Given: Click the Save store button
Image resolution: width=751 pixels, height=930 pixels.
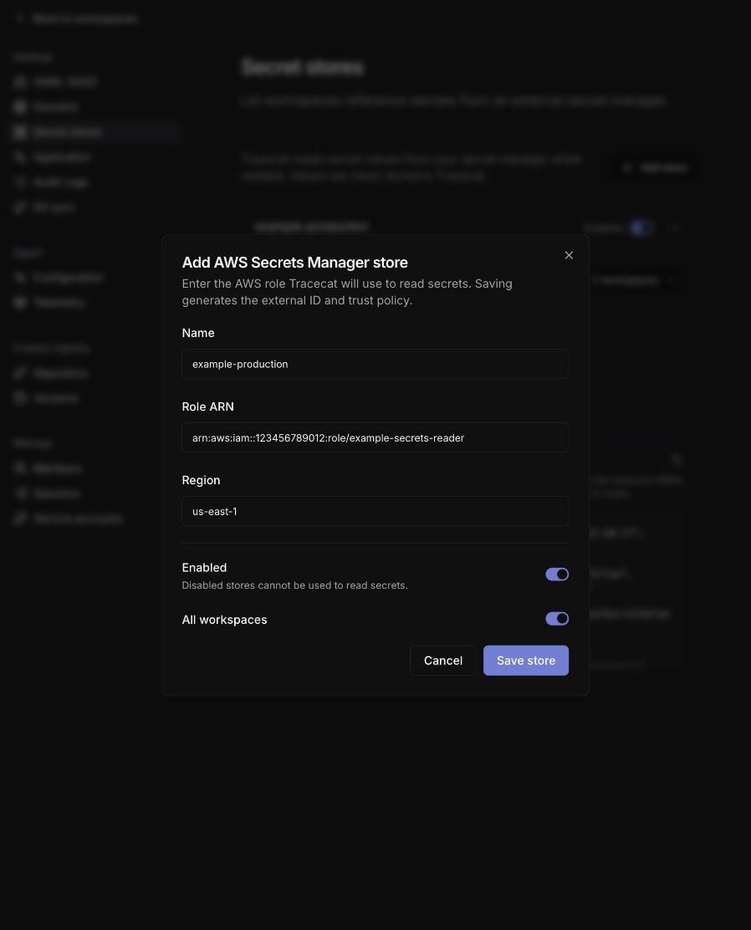Looking at the screenshot, I should pos(525,661).
